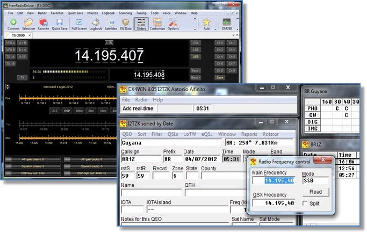
Task: Select the 80m band button
Action: [91, 111]
